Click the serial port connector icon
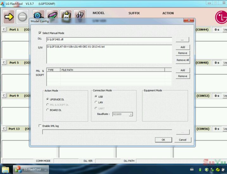Screen dimensions: 227x174 53,14
